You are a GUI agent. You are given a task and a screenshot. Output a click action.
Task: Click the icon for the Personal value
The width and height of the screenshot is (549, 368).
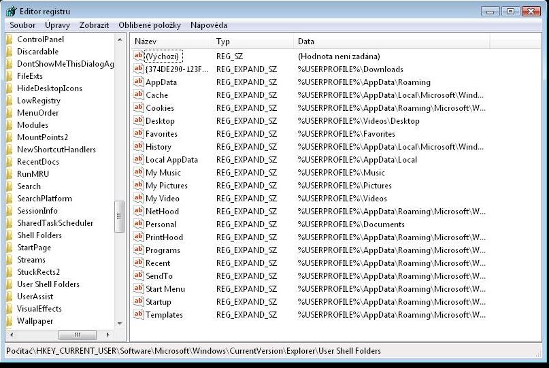click(139, 224)
